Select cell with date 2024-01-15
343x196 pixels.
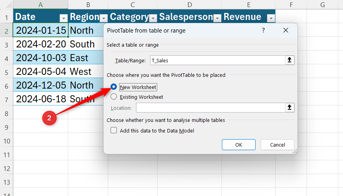pos(41,30)
